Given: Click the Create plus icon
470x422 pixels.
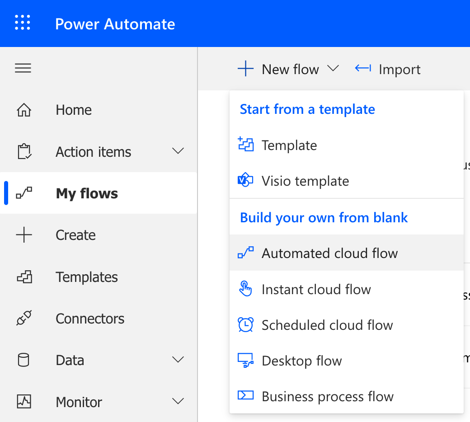Looking at the screenshot, I should 24,234.
